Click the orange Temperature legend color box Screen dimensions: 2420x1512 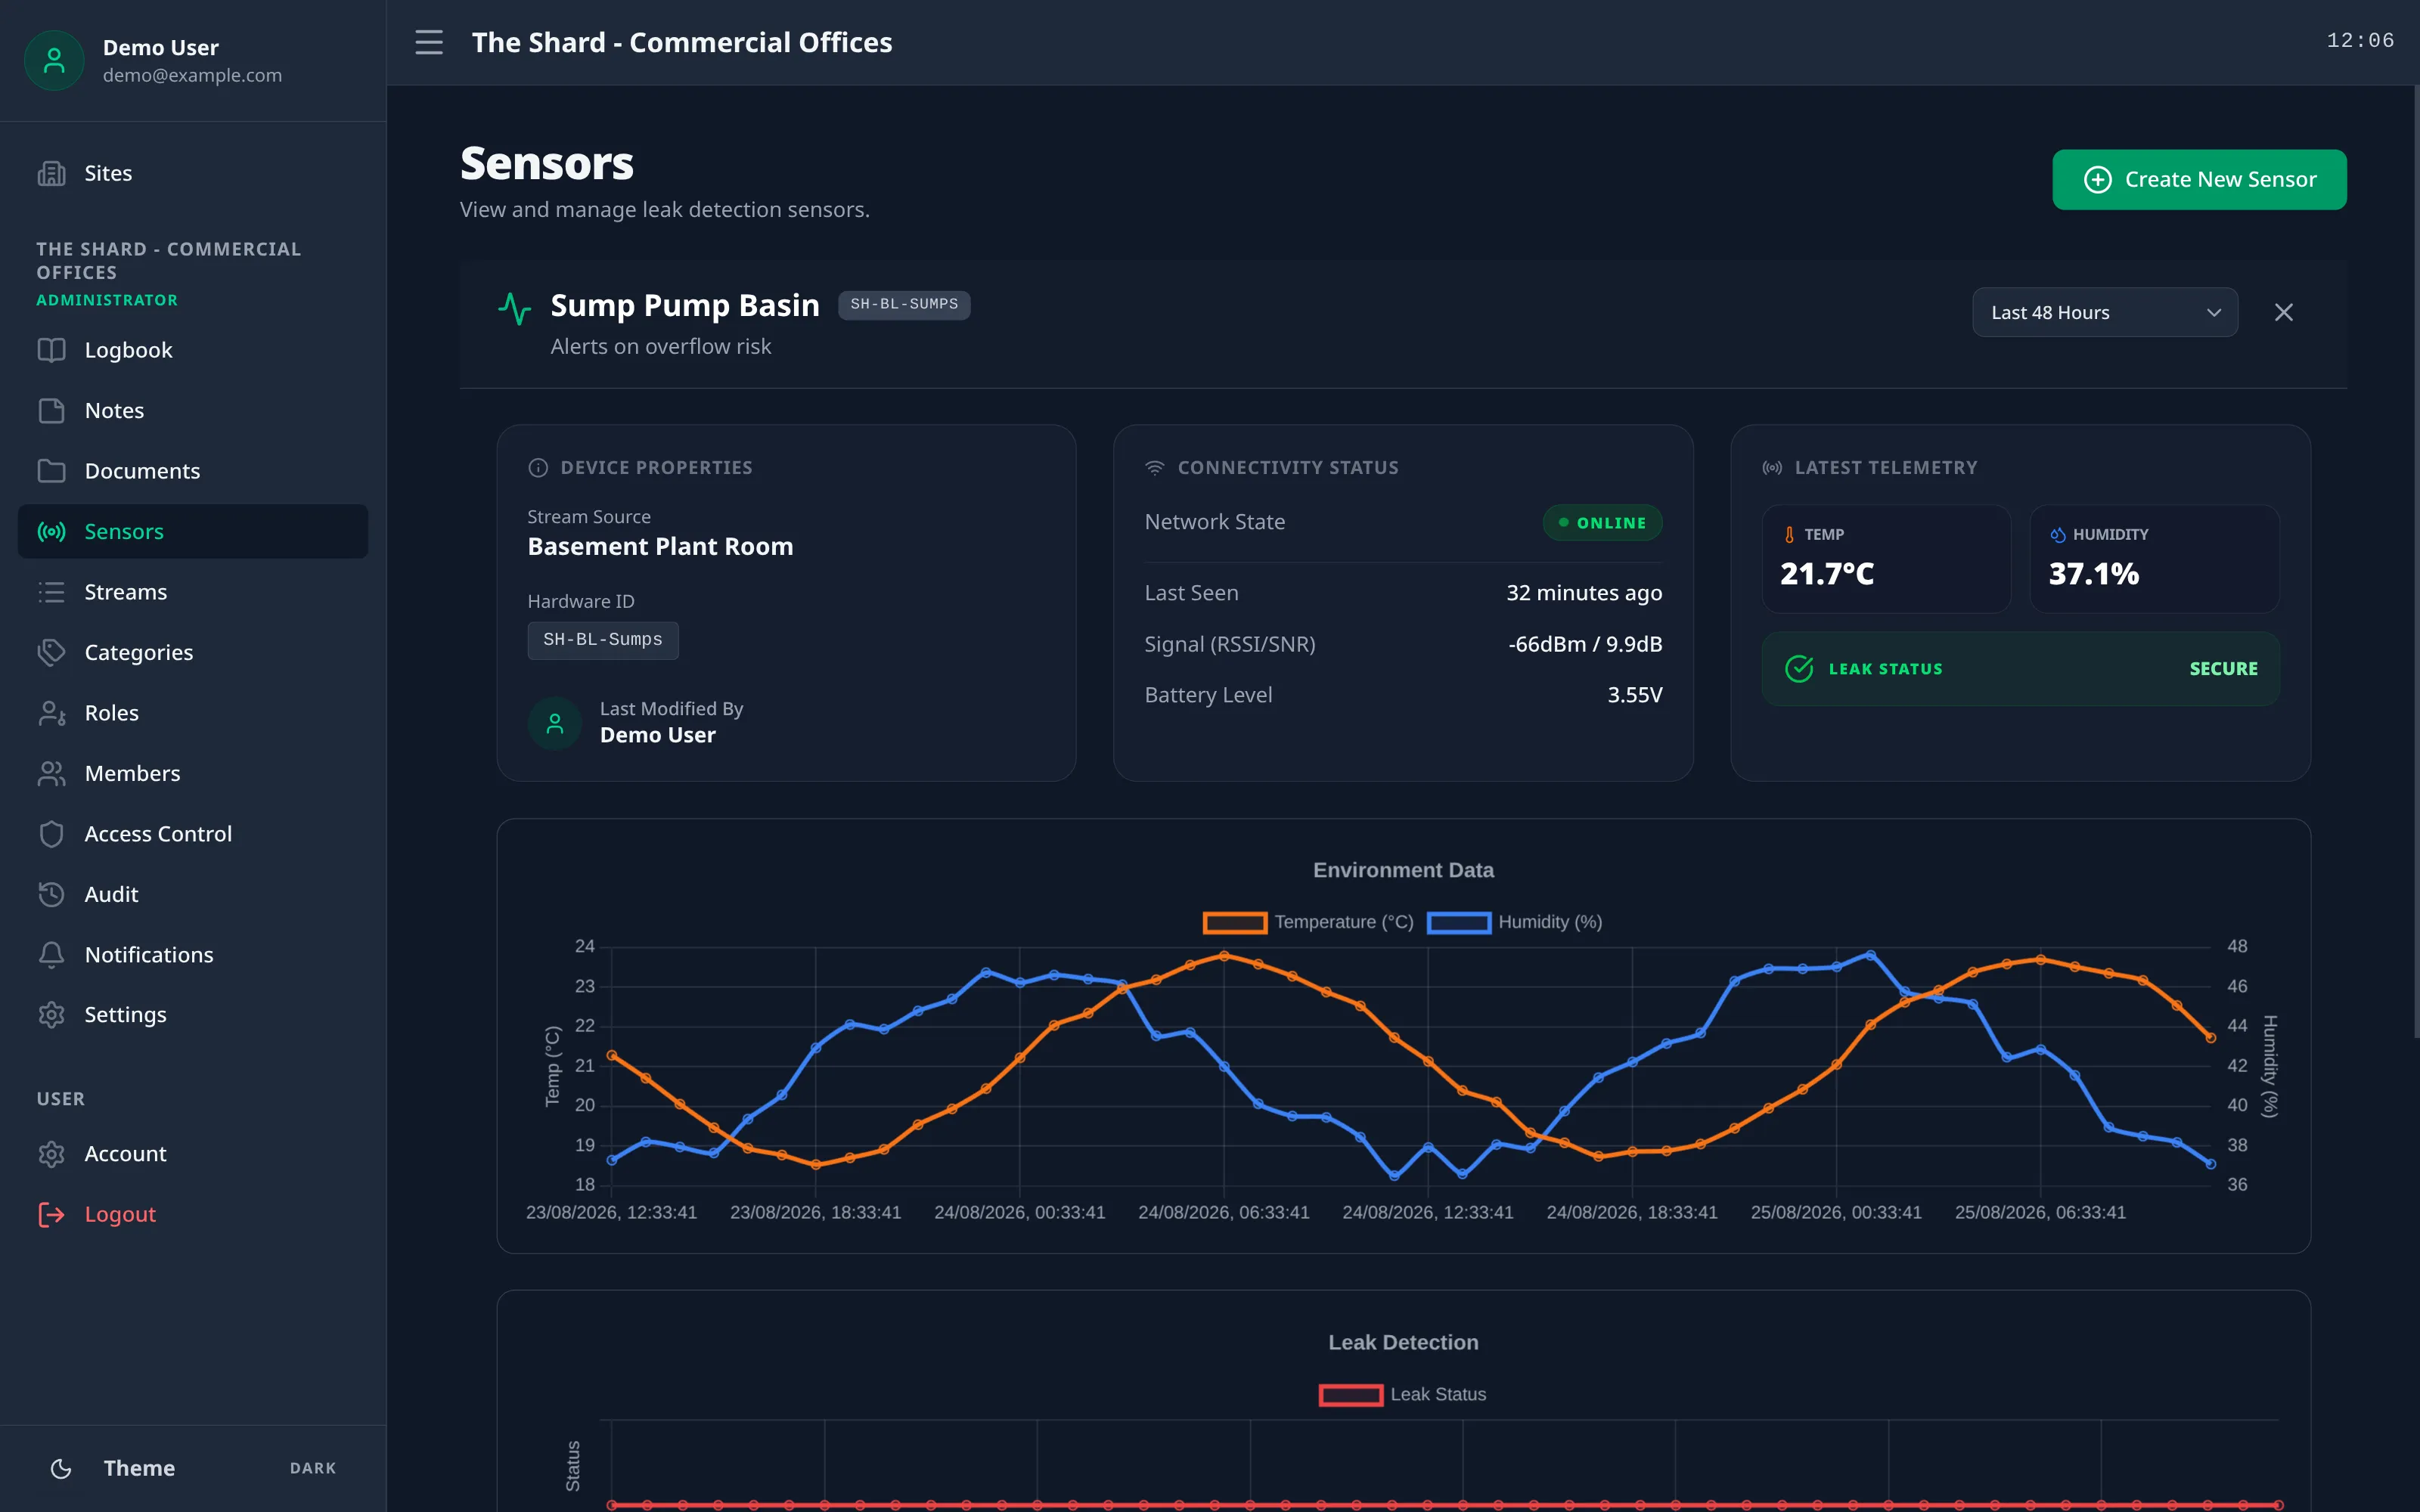1235,922
